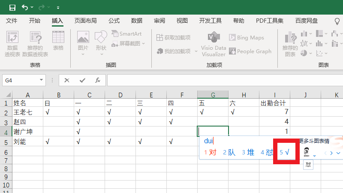The image size is (343, 193).
Task: Insert a PivotTable using 数据透视表 icon
Action: [12, 44]
